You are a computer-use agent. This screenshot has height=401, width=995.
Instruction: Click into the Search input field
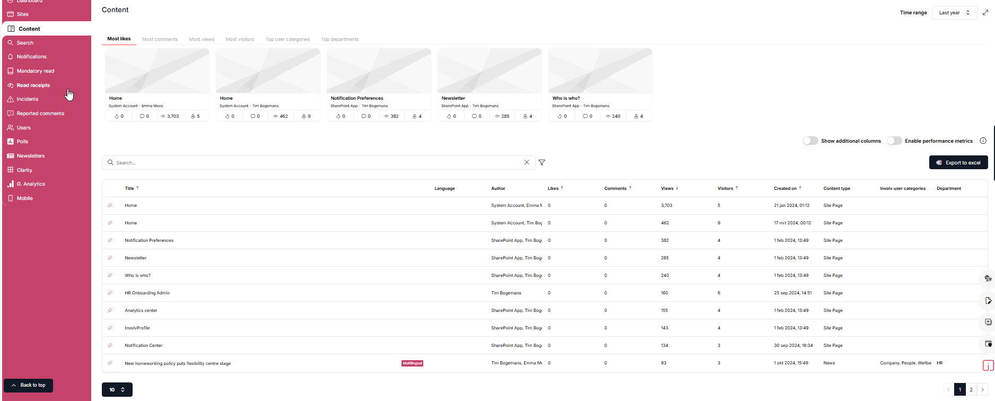click(317, 163)
